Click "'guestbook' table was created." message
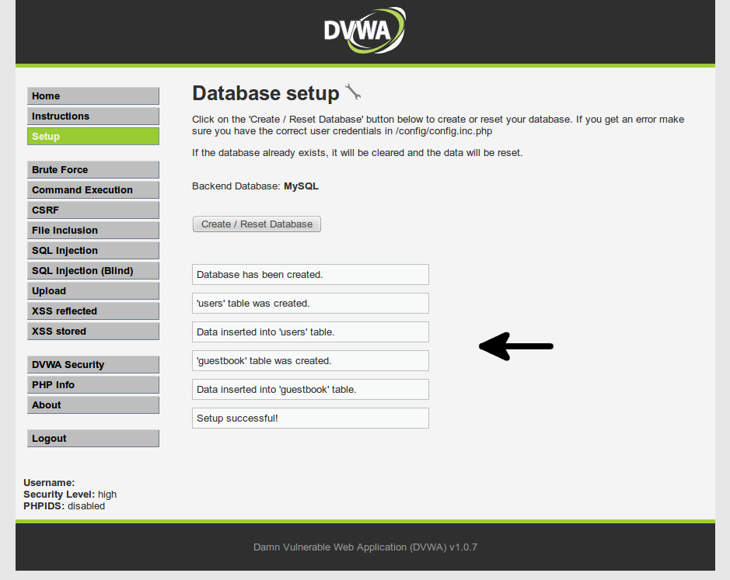Screen dimensions: 730x580 click(x=310, y=361)
